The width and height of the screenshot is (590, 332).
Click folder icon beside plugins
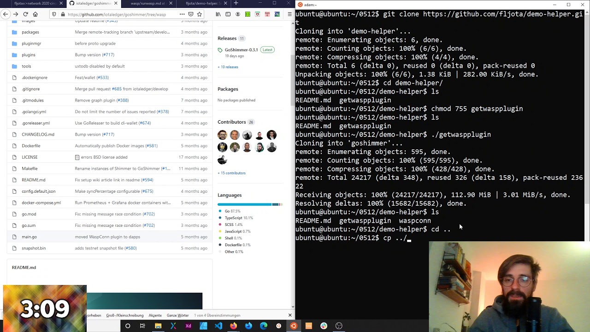coord(14,55)
